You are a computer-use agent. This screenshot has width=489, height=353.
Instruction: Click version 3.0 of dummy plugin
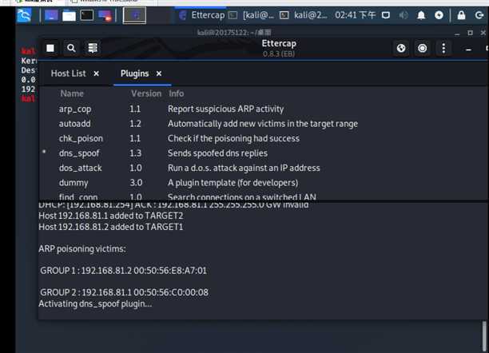(136, 183)
